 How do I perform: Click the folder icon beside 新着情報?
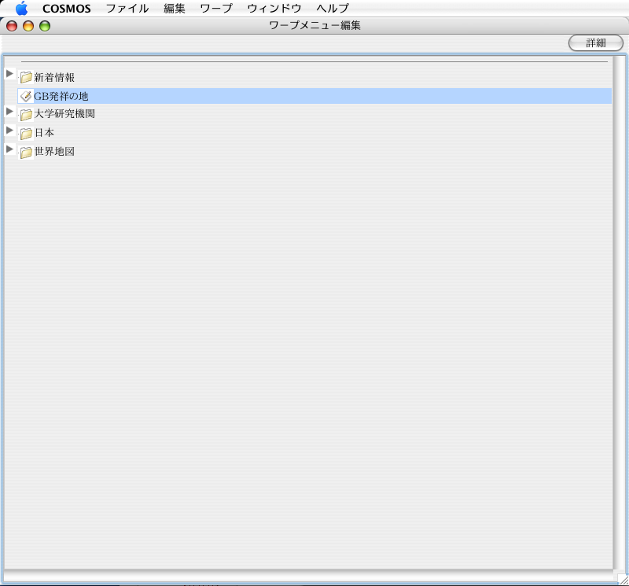[x=26, y=77]
